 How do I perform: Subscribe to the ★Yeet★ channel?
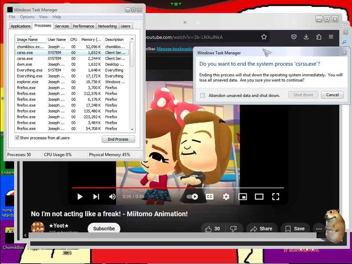click(x=104, y=229)
